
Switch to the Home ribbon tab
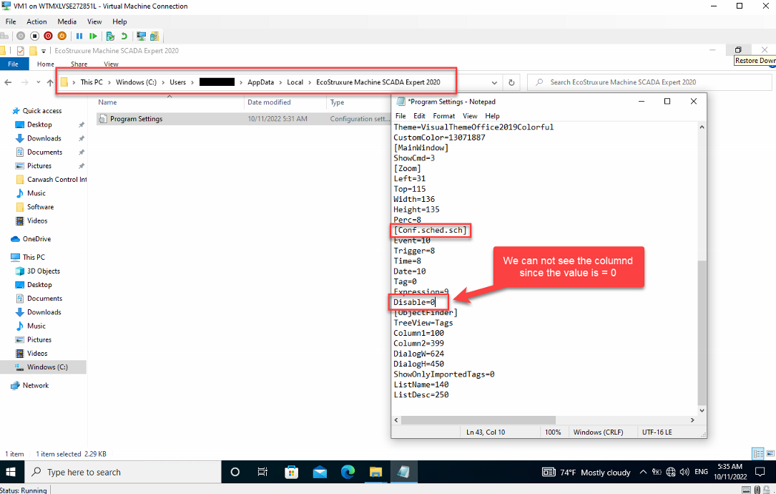pyautogui.click(x=46, y=64)
